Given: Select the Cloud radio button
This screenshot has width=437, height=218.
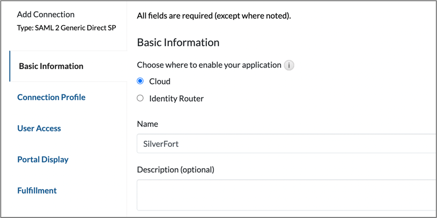Looking at the screenshot, I should coord(140,81).
